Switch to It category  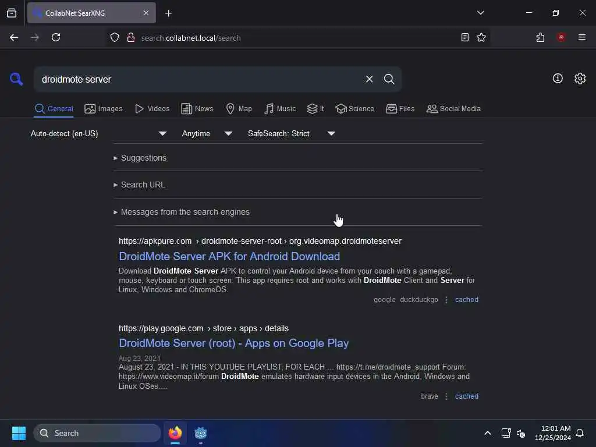[x=315, y=109]
